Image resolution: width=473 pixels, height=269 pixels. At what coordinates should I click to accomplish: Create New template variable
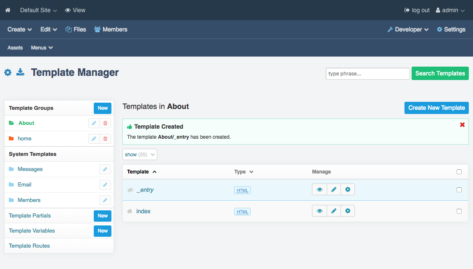click(103, 231)
